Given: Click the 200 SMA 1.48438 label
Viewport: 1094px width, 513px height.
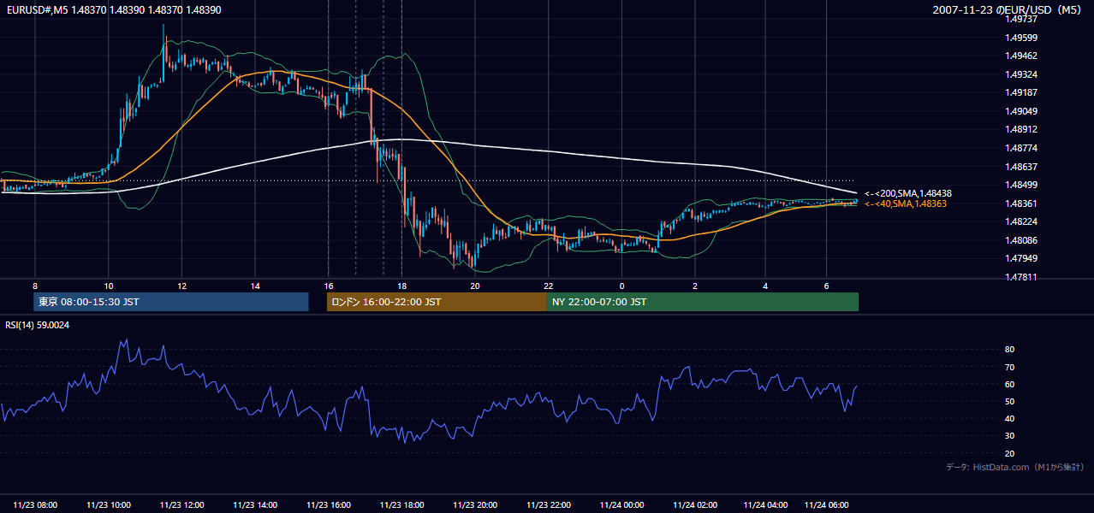Looking at the screenshot, I should click(908, 194).
